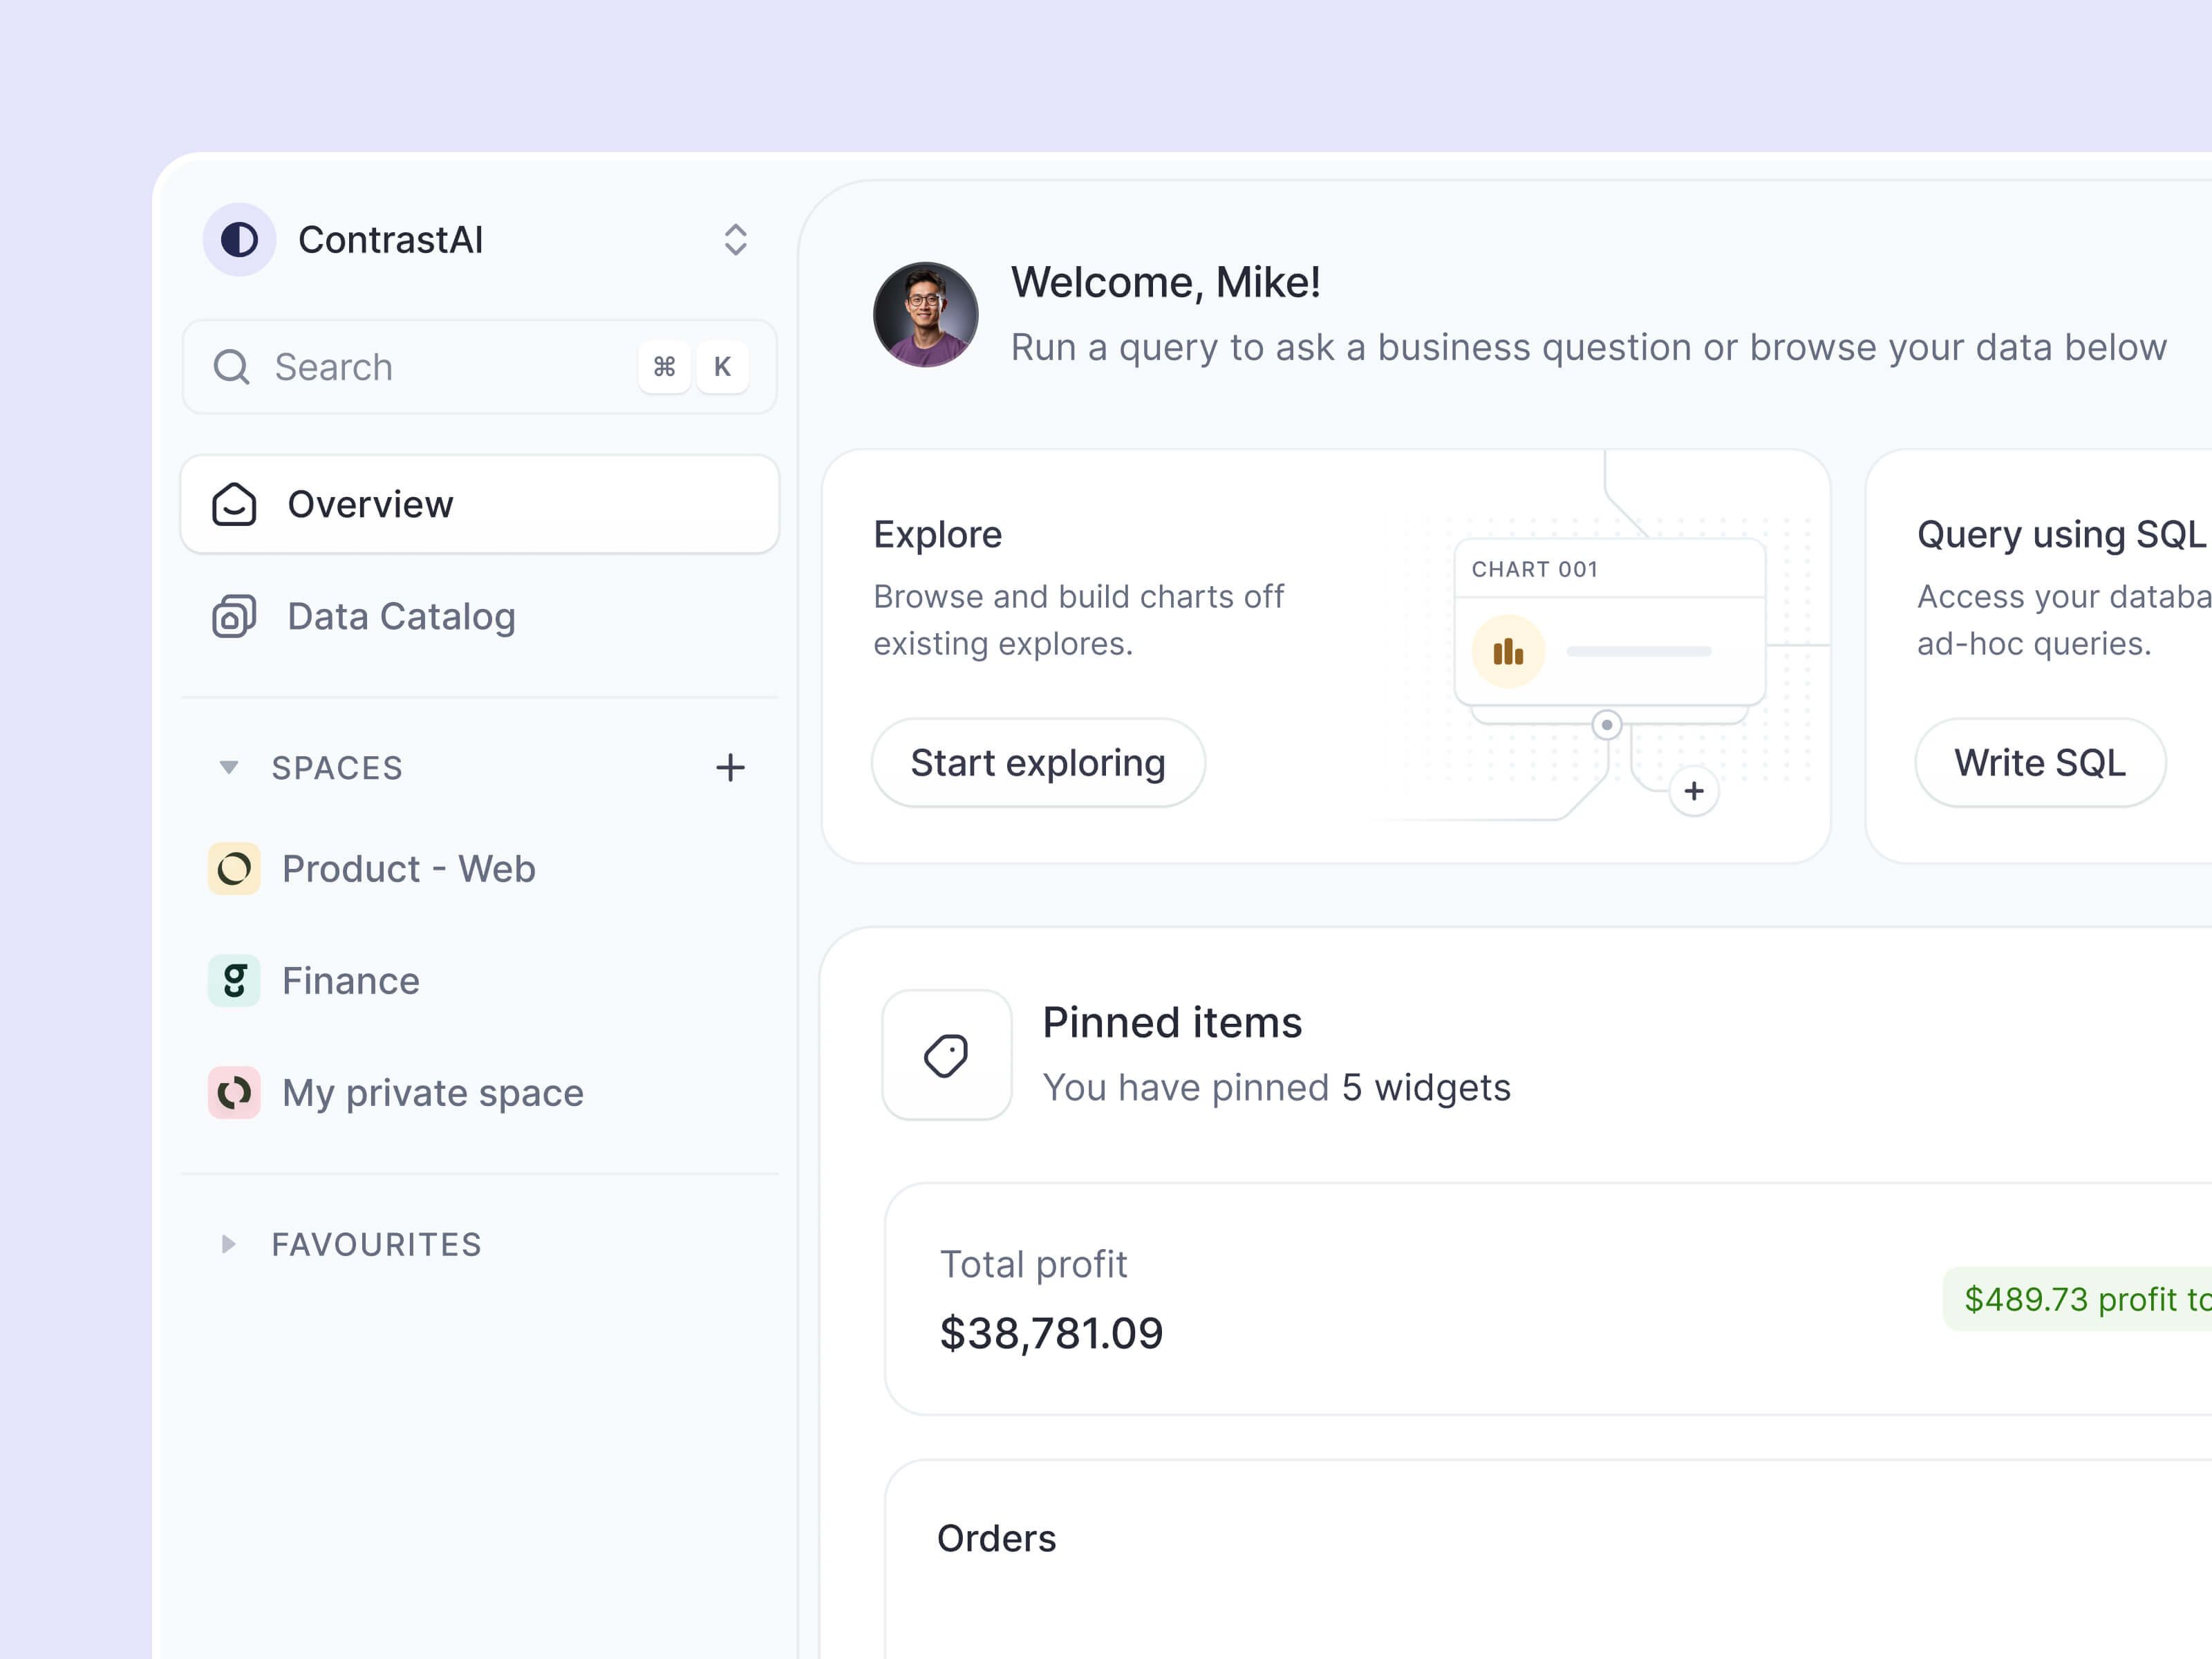This screenshot has height=1659, width=2212.
Task: Click the ContrastAI workspace name
Action: [391, 240]
